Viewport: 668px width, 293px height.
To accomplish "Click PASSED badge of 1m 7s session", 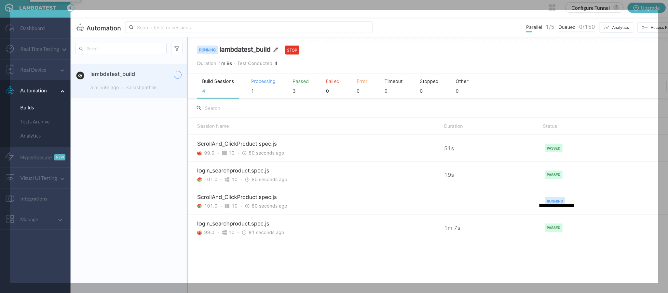I will coord(553,228).
